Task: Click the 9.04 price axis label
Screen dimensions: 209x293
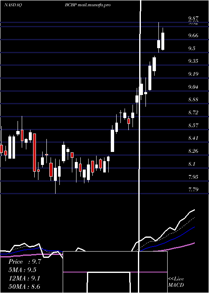Action: click(193, 87)
